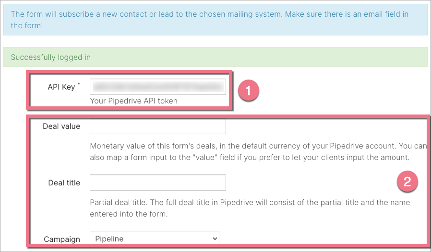
Task: Click the Campaign dropdown chevron arrow
Action: coord(214,238)
